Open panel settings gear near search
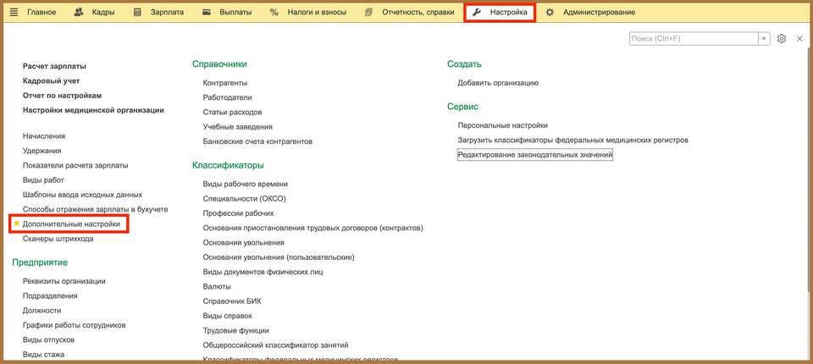The width and height of the screenshot is (813, 364). pos(782,39)
